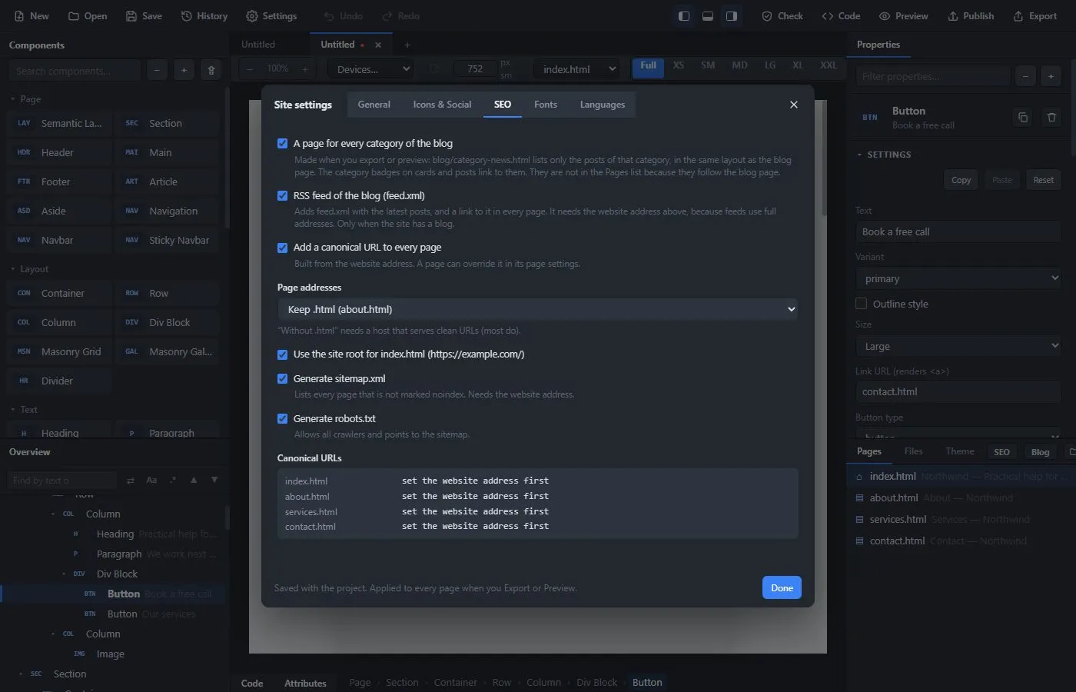This screenshot has height=692, width=1076.
Task: Toggle the left sidebar panel layout icon
Action: (x=684, y=16)
